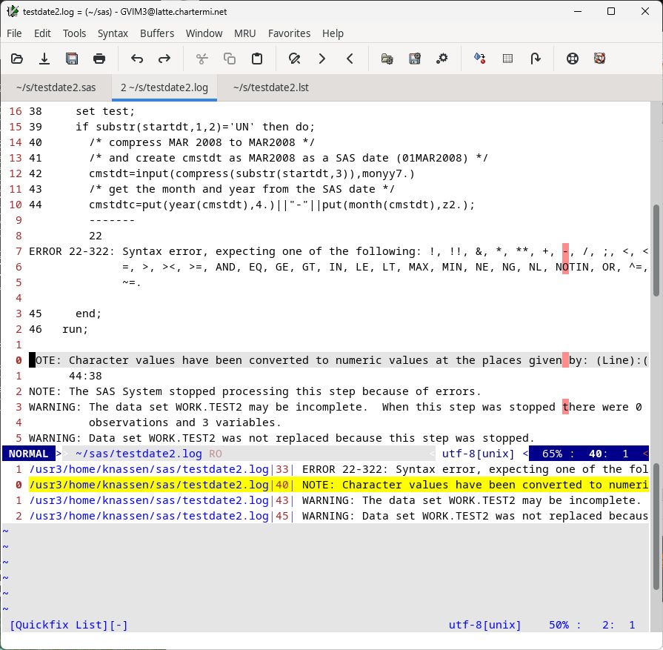This screenshot has height=650, width=663.
Task: Open the Help menu
Action: (333, 33)
